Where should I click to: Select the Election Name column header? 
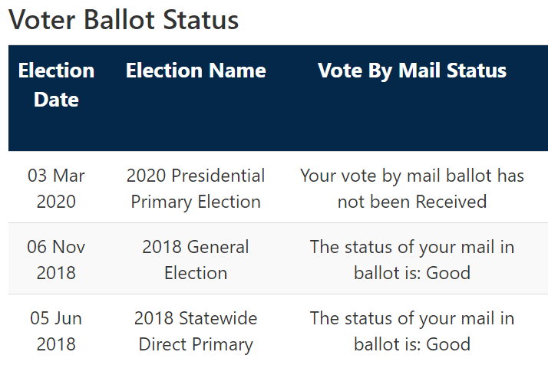click(196, 71)
